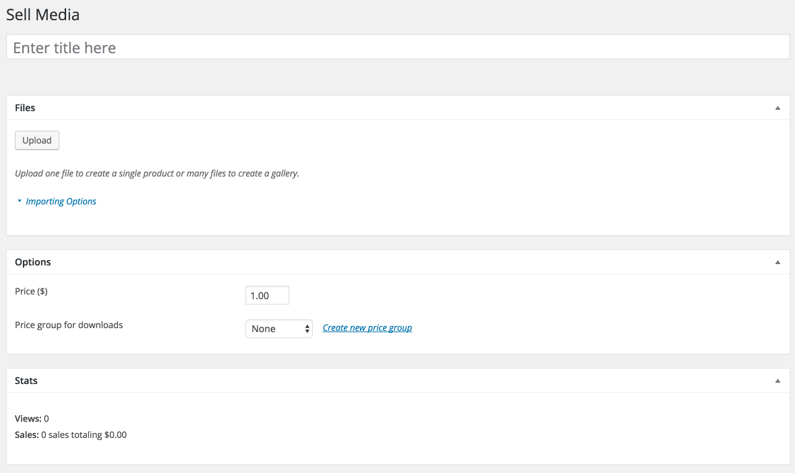Click the upload instructions text

(x=156, y=173)
